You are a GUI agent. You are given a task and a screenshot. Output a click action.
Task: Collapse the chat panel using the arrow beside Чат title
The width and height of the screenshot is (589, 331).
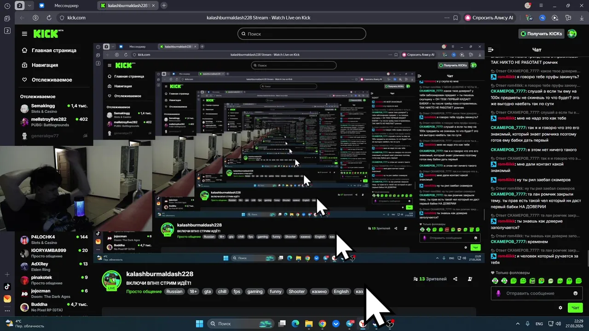click(x=491, y=50)
